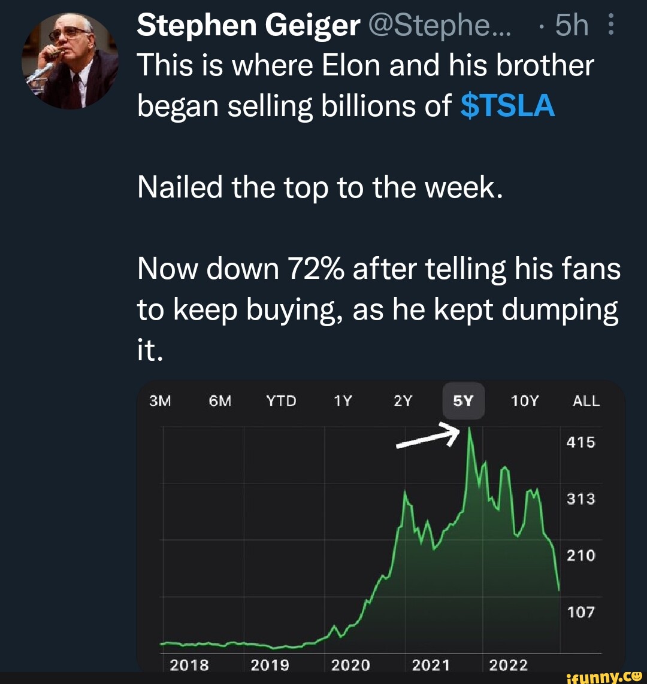The image size is (647, 684).
Task: Click the 5h timestamp on the tweet
Action: click(572, 25)
